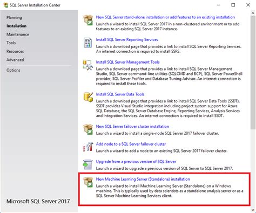
Task: Open the Advanced section
Action: pyautogui.click(x=15, y=60)
